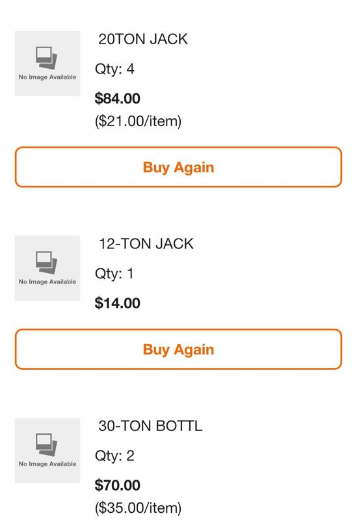Click "No Image Available" caption beside 20TON JACK
Image resolution: width=357 pixels, height=520 pixels.
coord(47,77)
